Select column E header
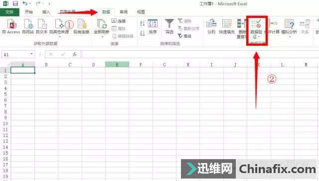This screenshot has width=319, height=181. point(117,65)
